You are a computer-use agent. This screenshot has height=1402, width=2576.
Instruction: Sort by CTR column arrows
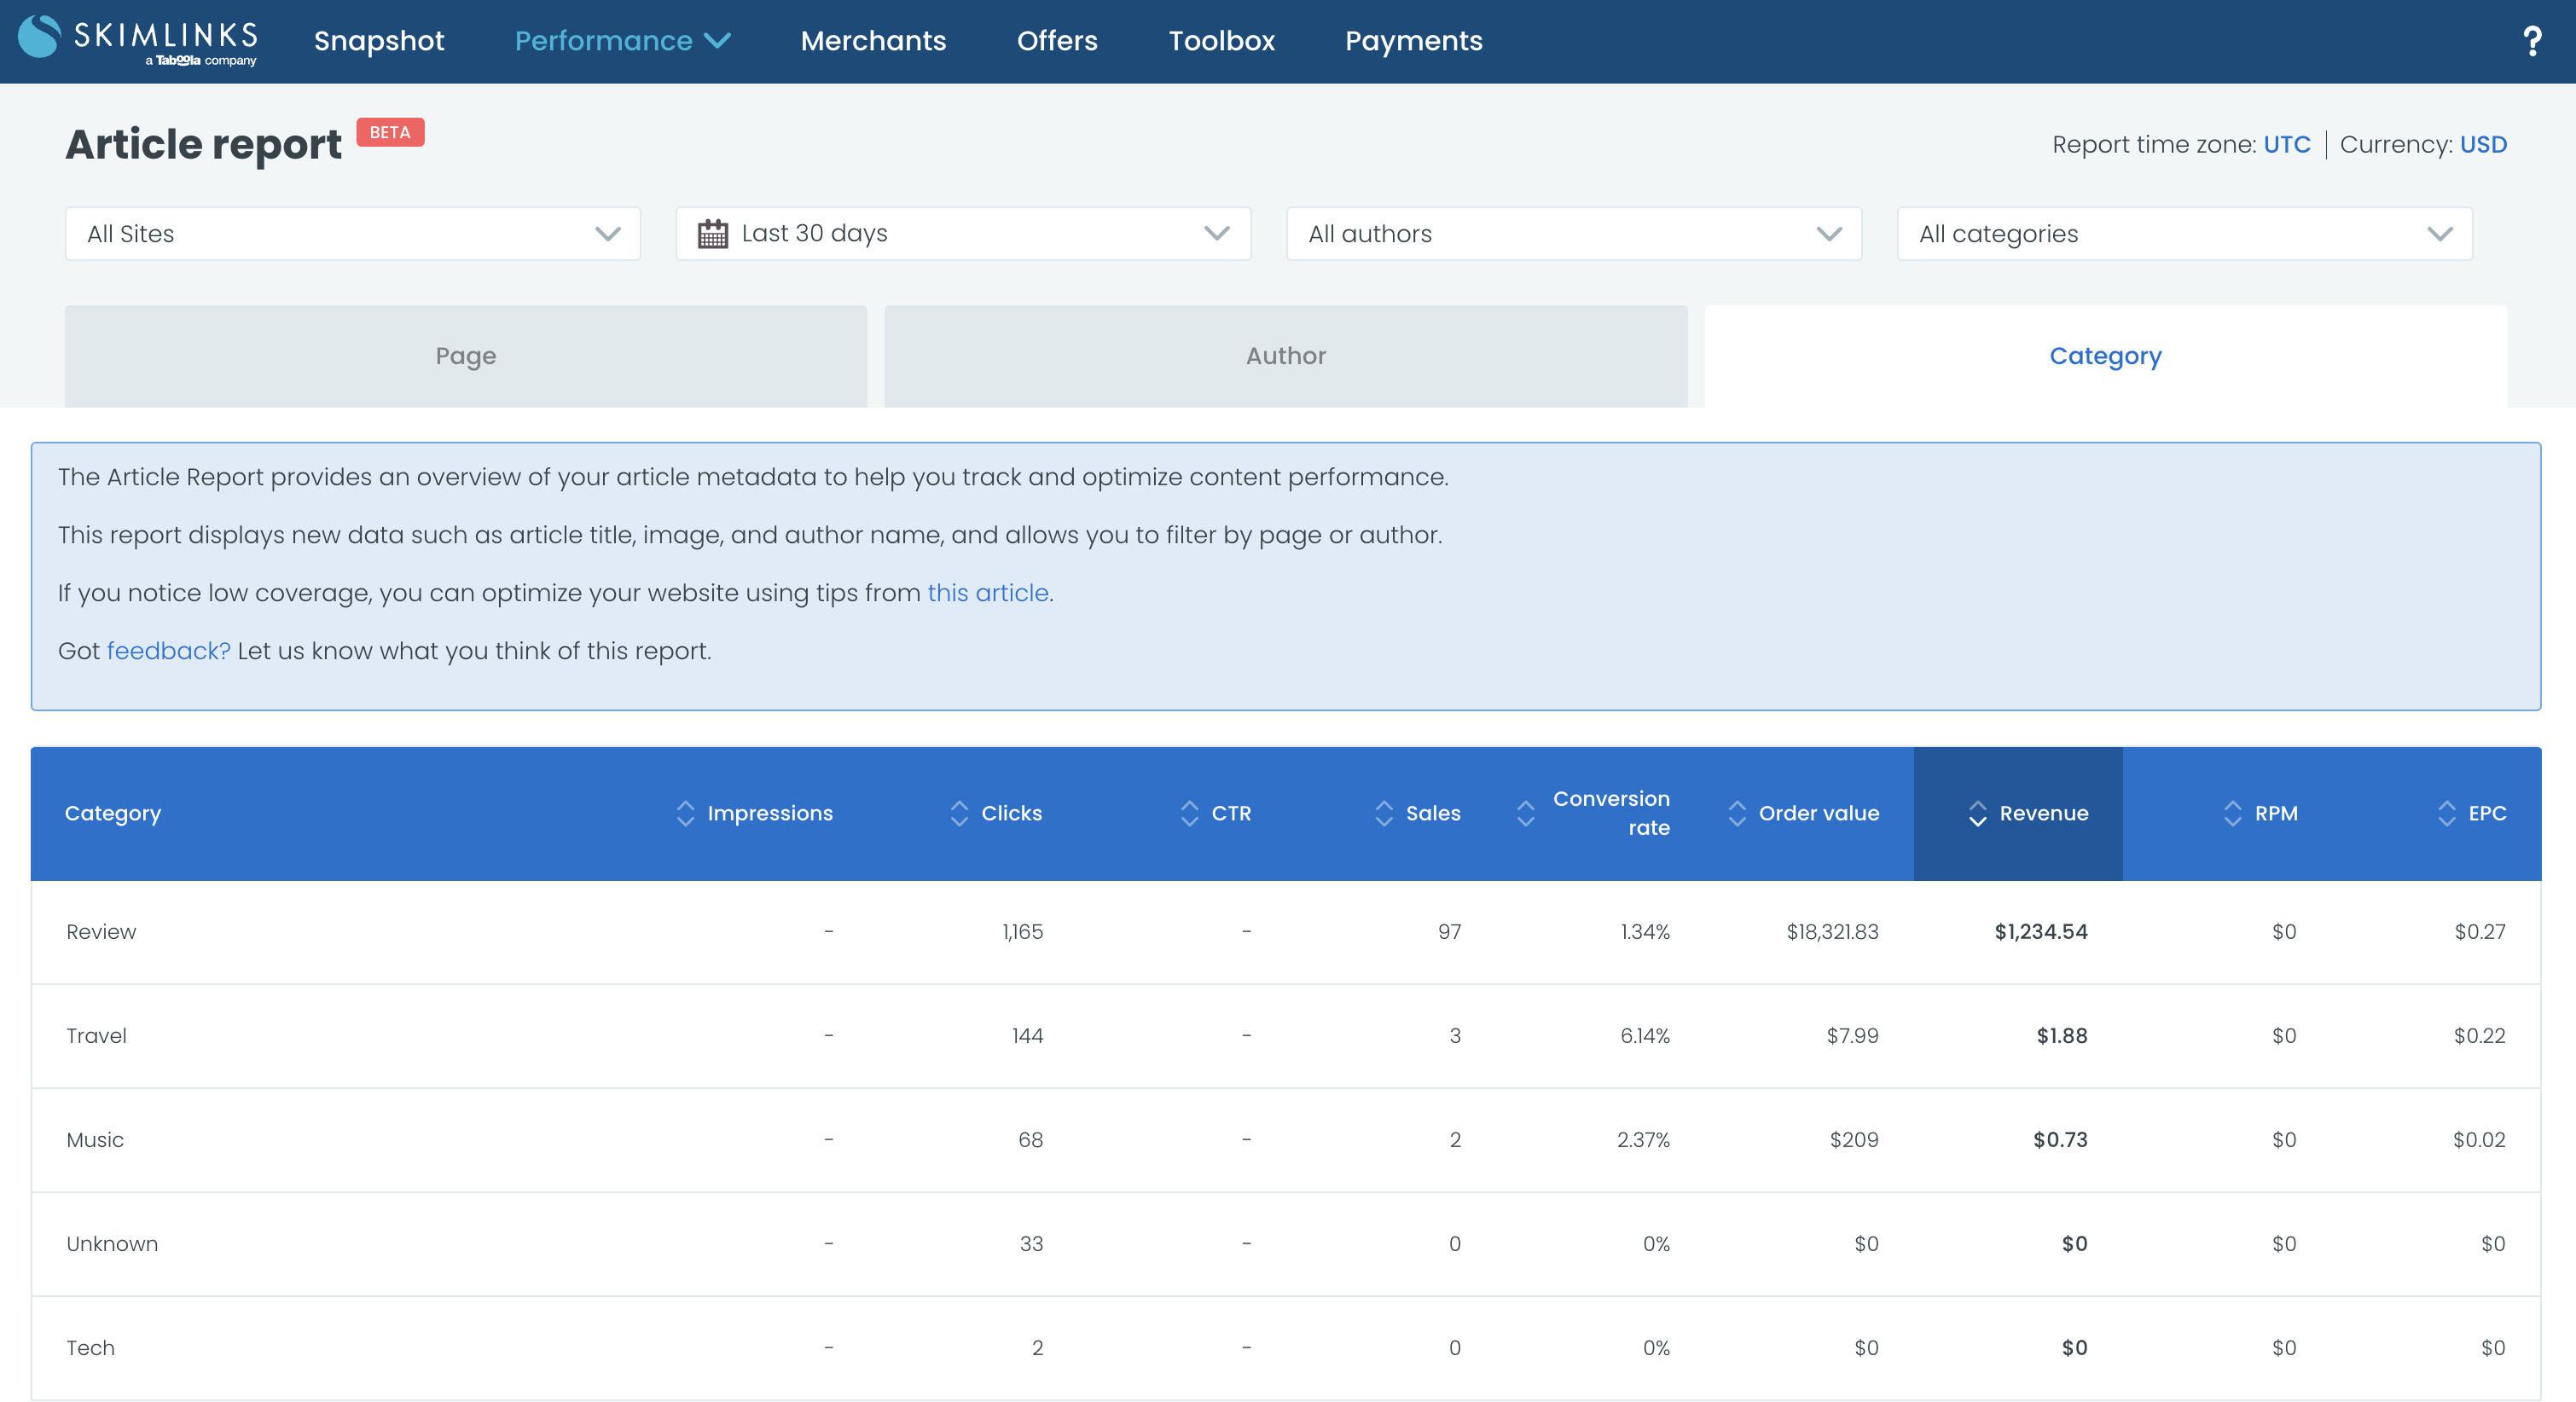tap(1189, 813)
